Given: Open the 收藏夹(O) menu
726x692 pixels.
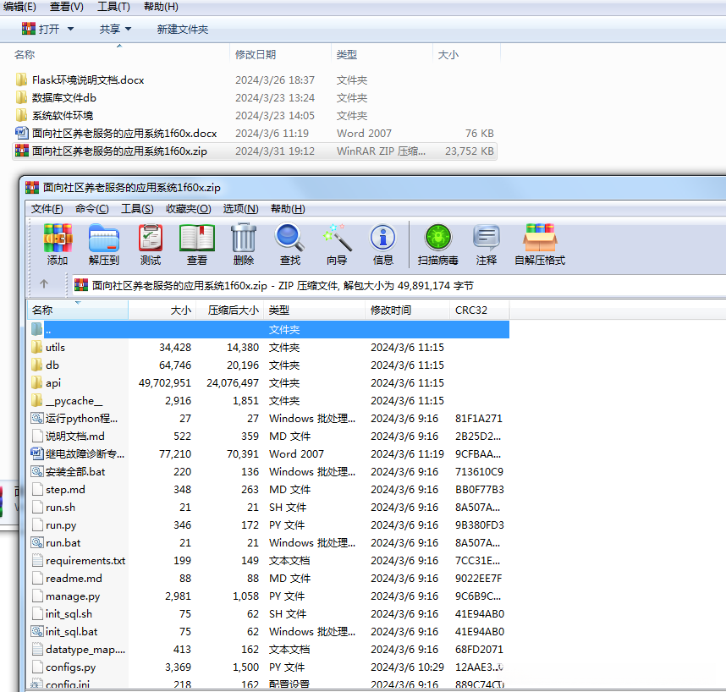Looking at the screenshot, I should [x=188, y=209].
